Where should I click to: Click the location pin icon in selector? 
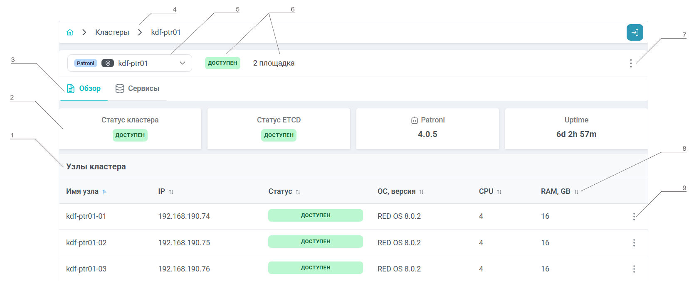tap(108, 63)
